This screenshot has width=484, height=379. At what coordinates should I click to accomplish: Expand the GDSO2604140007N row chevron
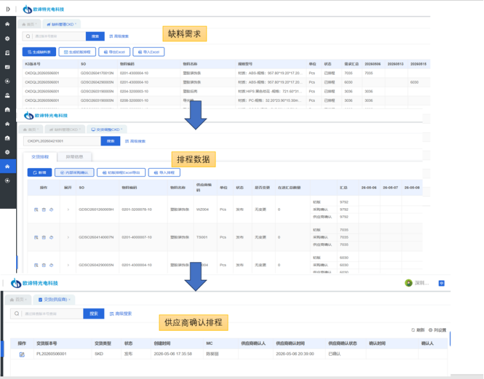(68, 237)
